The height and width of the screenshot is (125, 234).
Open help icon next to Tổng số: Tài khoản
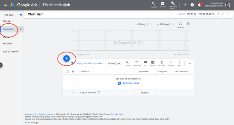click(x=99, y=92)
